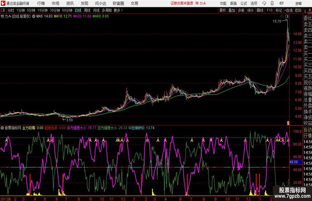
Task: Click the 叠加 toolbar button
Action: (x=232, y=10)
